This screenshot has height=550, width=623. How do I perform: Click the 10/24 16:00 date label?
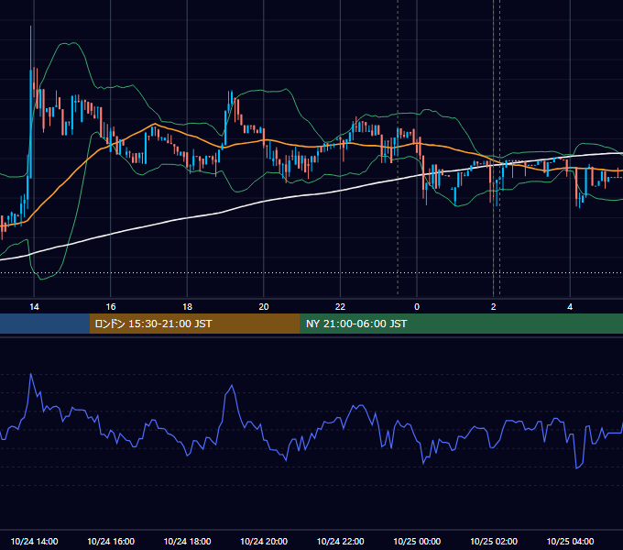point(111,541)
